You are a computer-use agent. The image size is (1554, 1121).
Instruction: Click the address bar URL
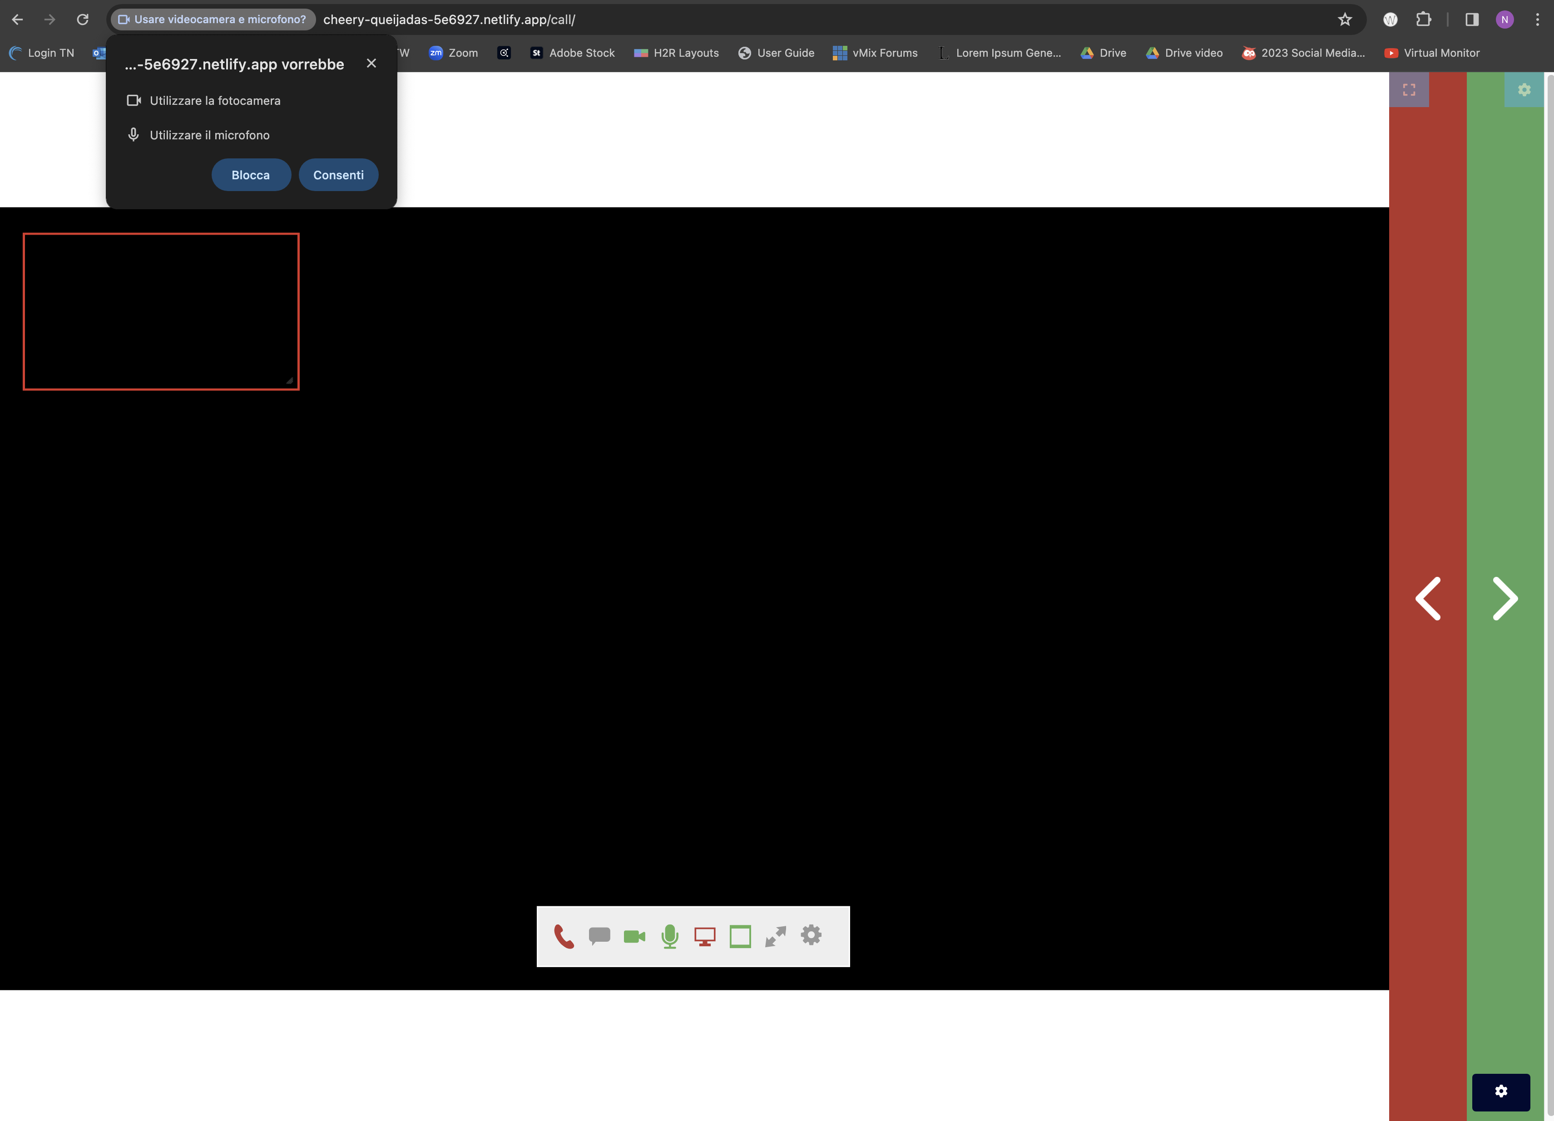click(x=450, y=19)
